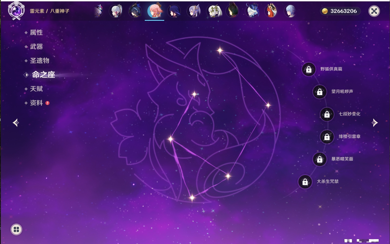
Task: Click the lock icon for 望月吼哕声
Action: pyautogui.click(x=320, y=92)
